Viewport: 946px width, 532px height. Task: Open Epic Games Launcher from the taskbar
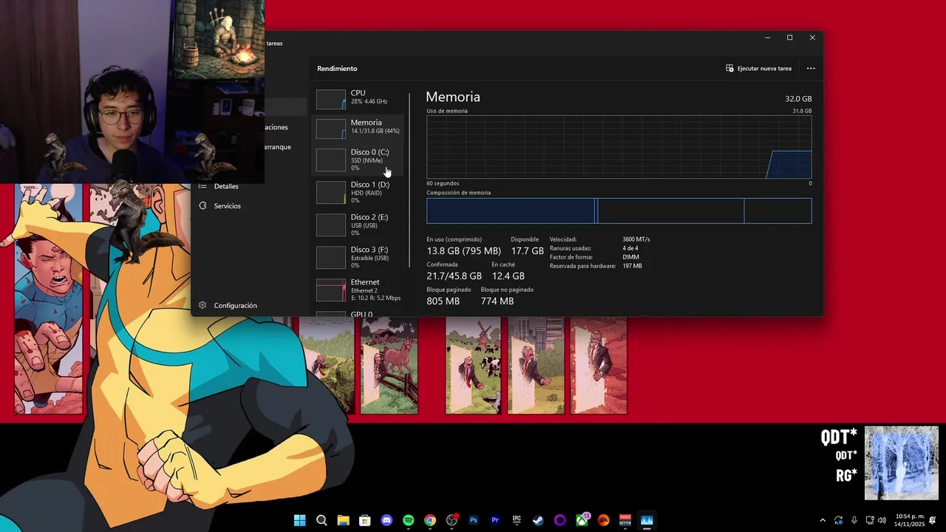pos(517,520)
